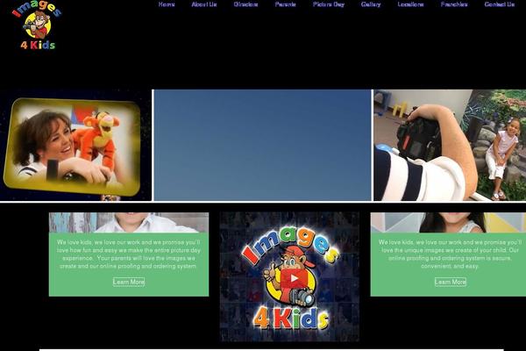
Task: Click the boy in white shirt photo
Action: click(x=129, y=222)
